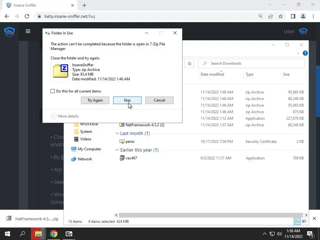Reload the Chrome page
This screenshot has width=320, height=240.
(27, 16)
